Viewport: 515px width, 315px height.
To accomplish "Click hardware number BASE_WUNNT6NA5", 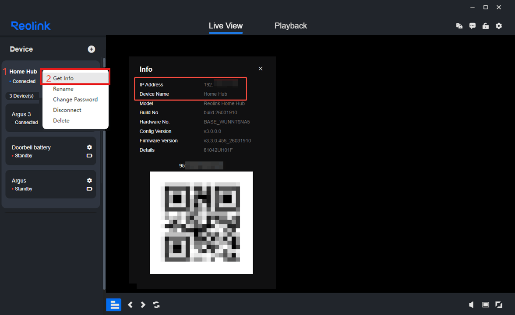I will [227, 122].
